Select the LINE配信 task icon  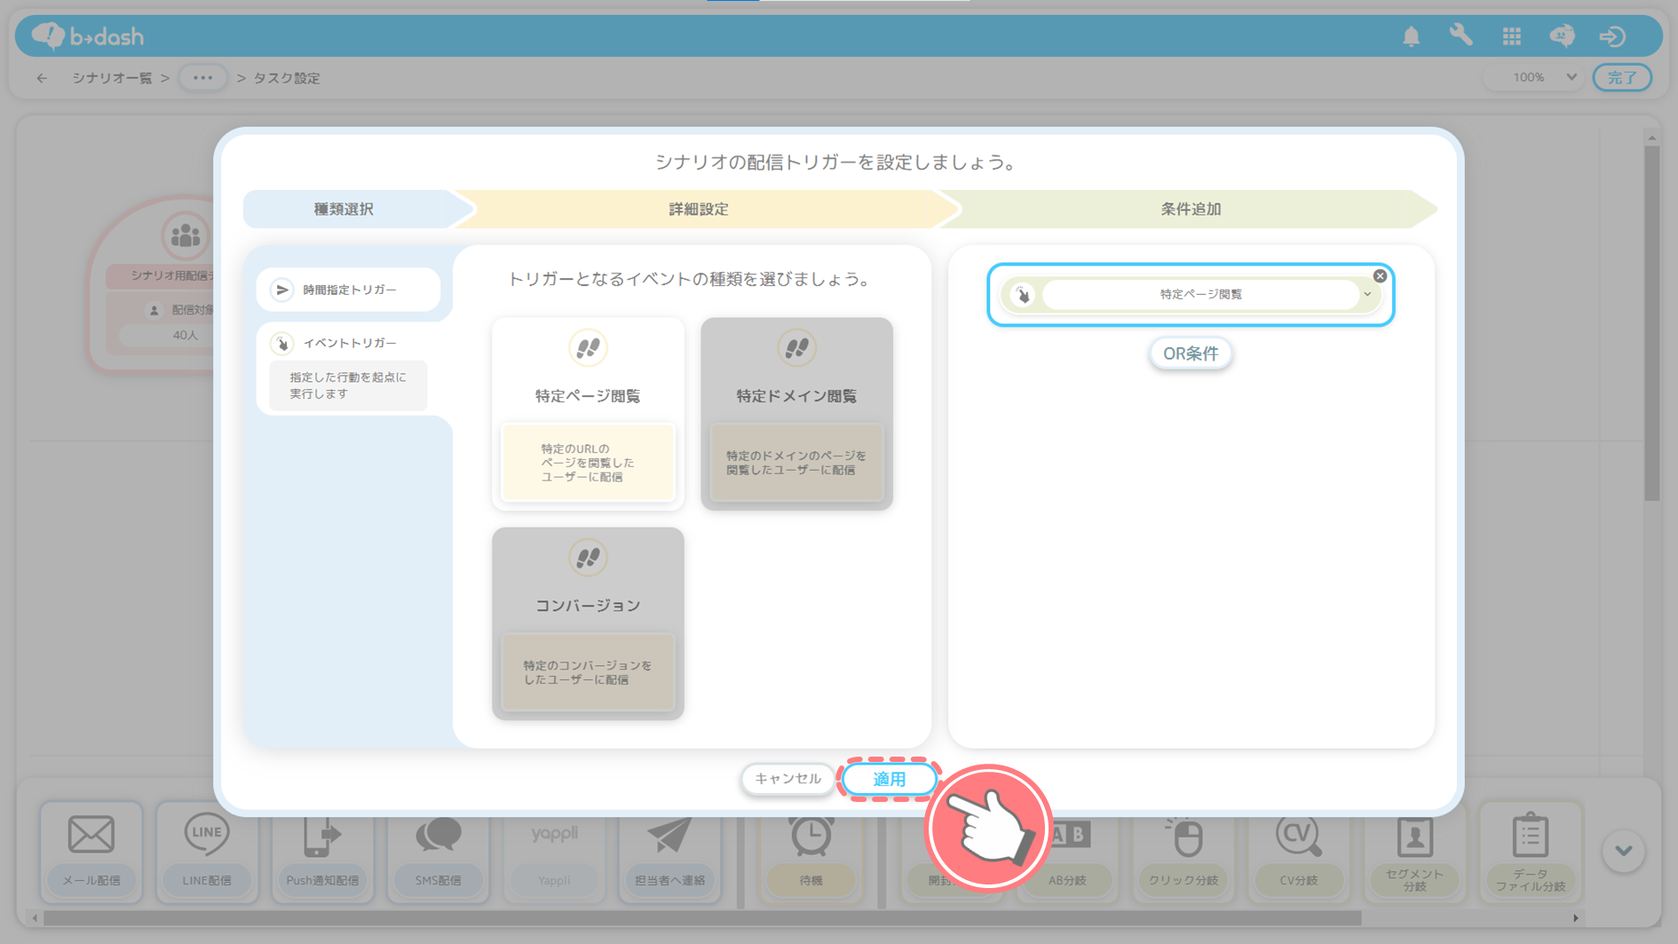[x=207, y=836]
